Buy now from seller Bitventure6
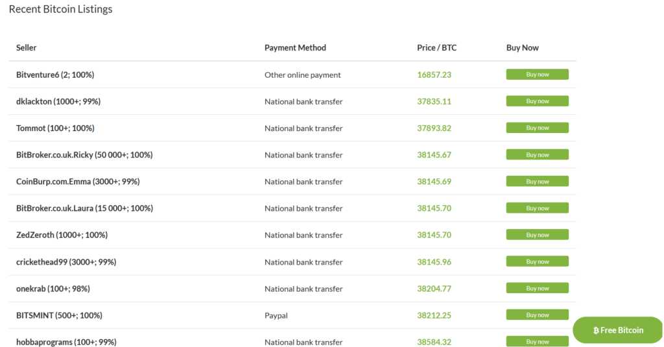The image size is (664, 347). pyautogui.click(x=537, y=75)
